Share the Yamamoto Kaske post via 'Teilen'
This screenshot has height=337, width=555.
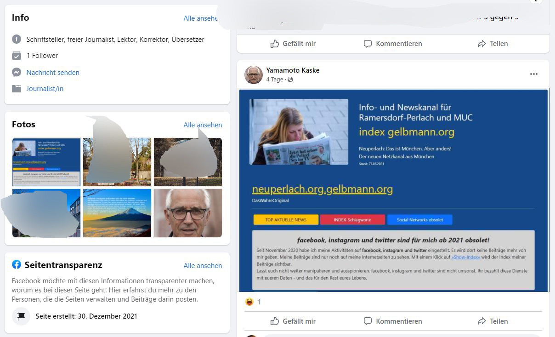(493, 321)
